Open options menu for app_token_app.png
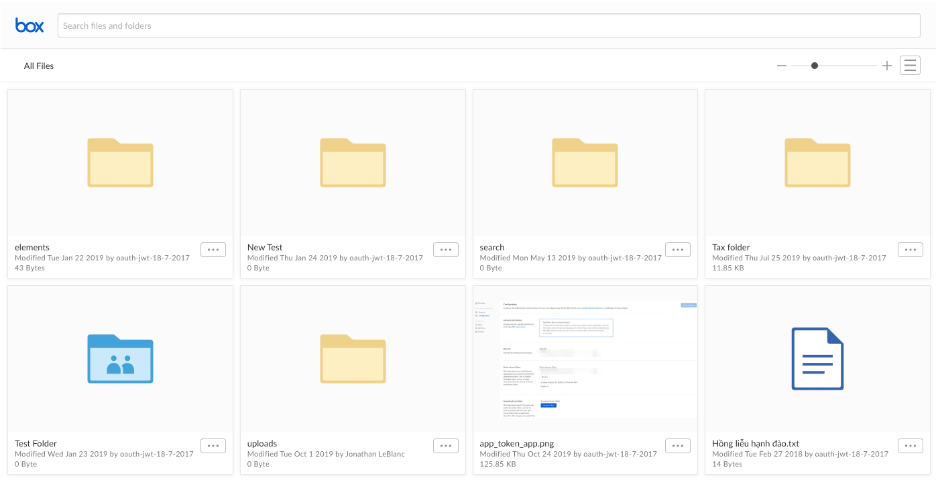 pos(677,445)
